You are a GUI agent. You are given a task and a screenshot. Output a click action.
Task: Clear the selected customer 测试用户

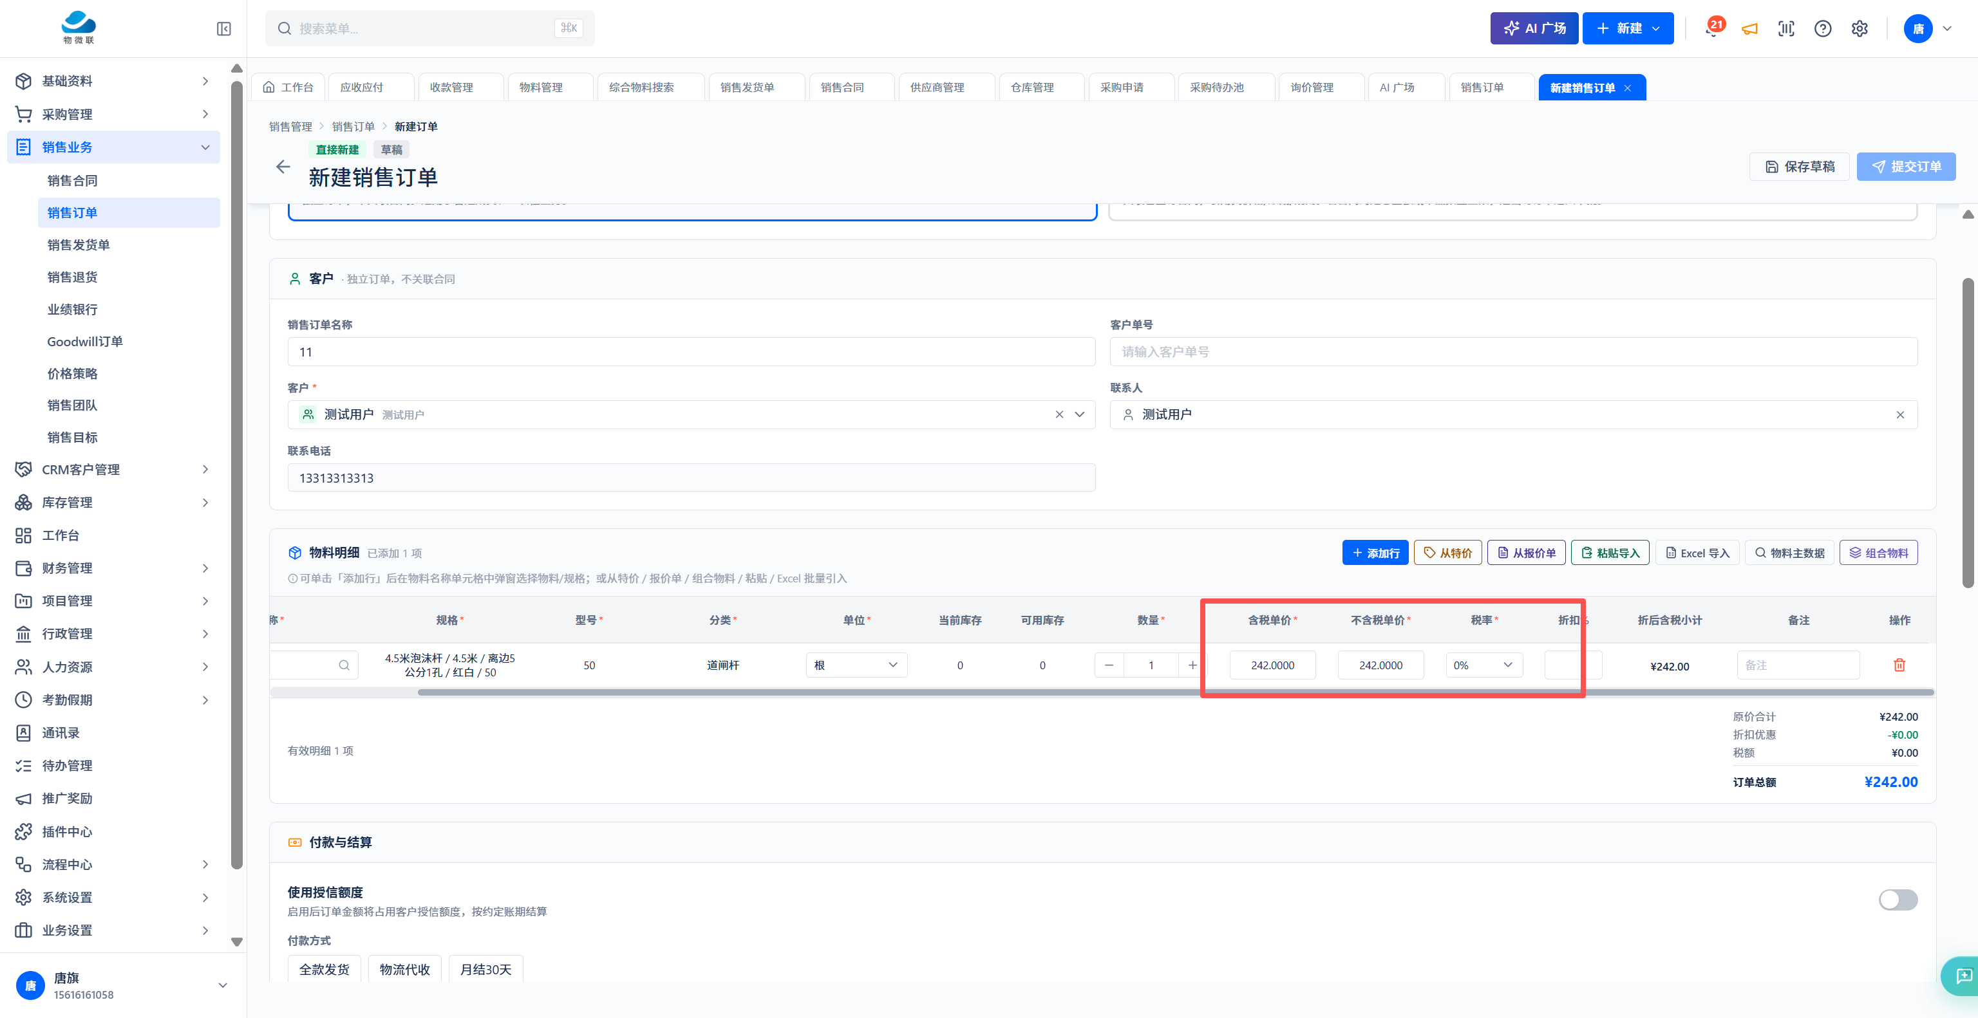tap(1059, 414)
